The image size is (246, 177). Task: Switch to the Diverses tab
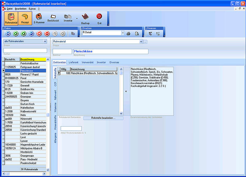tap(114, 62)
